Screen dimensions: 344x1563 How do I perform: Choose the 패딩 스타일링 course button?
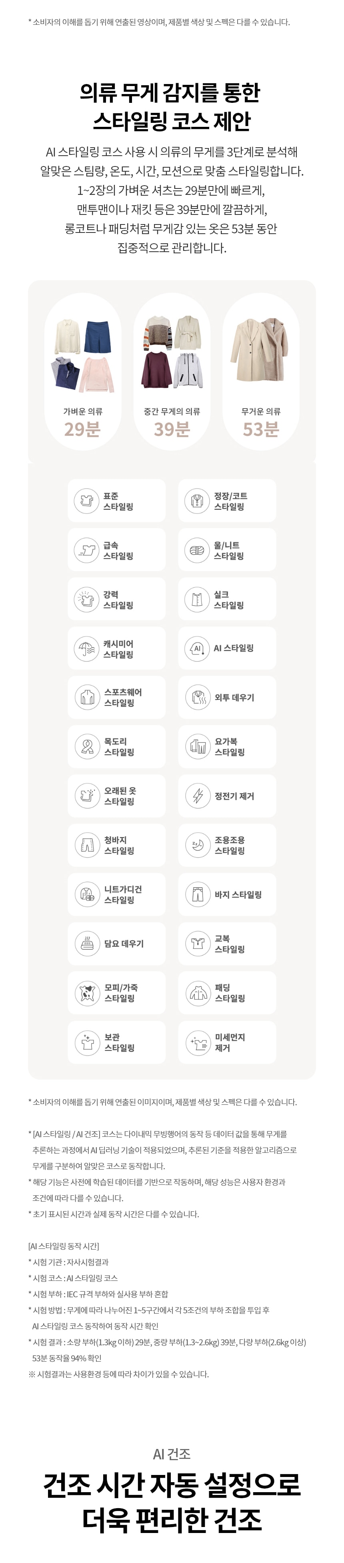coord(227,993)
